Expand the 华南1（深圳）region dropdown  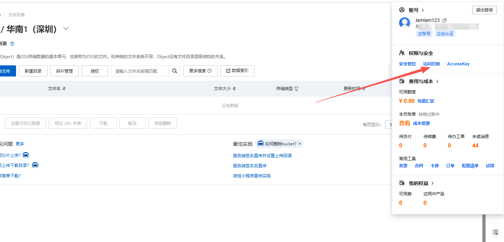[x=66, y=29]
